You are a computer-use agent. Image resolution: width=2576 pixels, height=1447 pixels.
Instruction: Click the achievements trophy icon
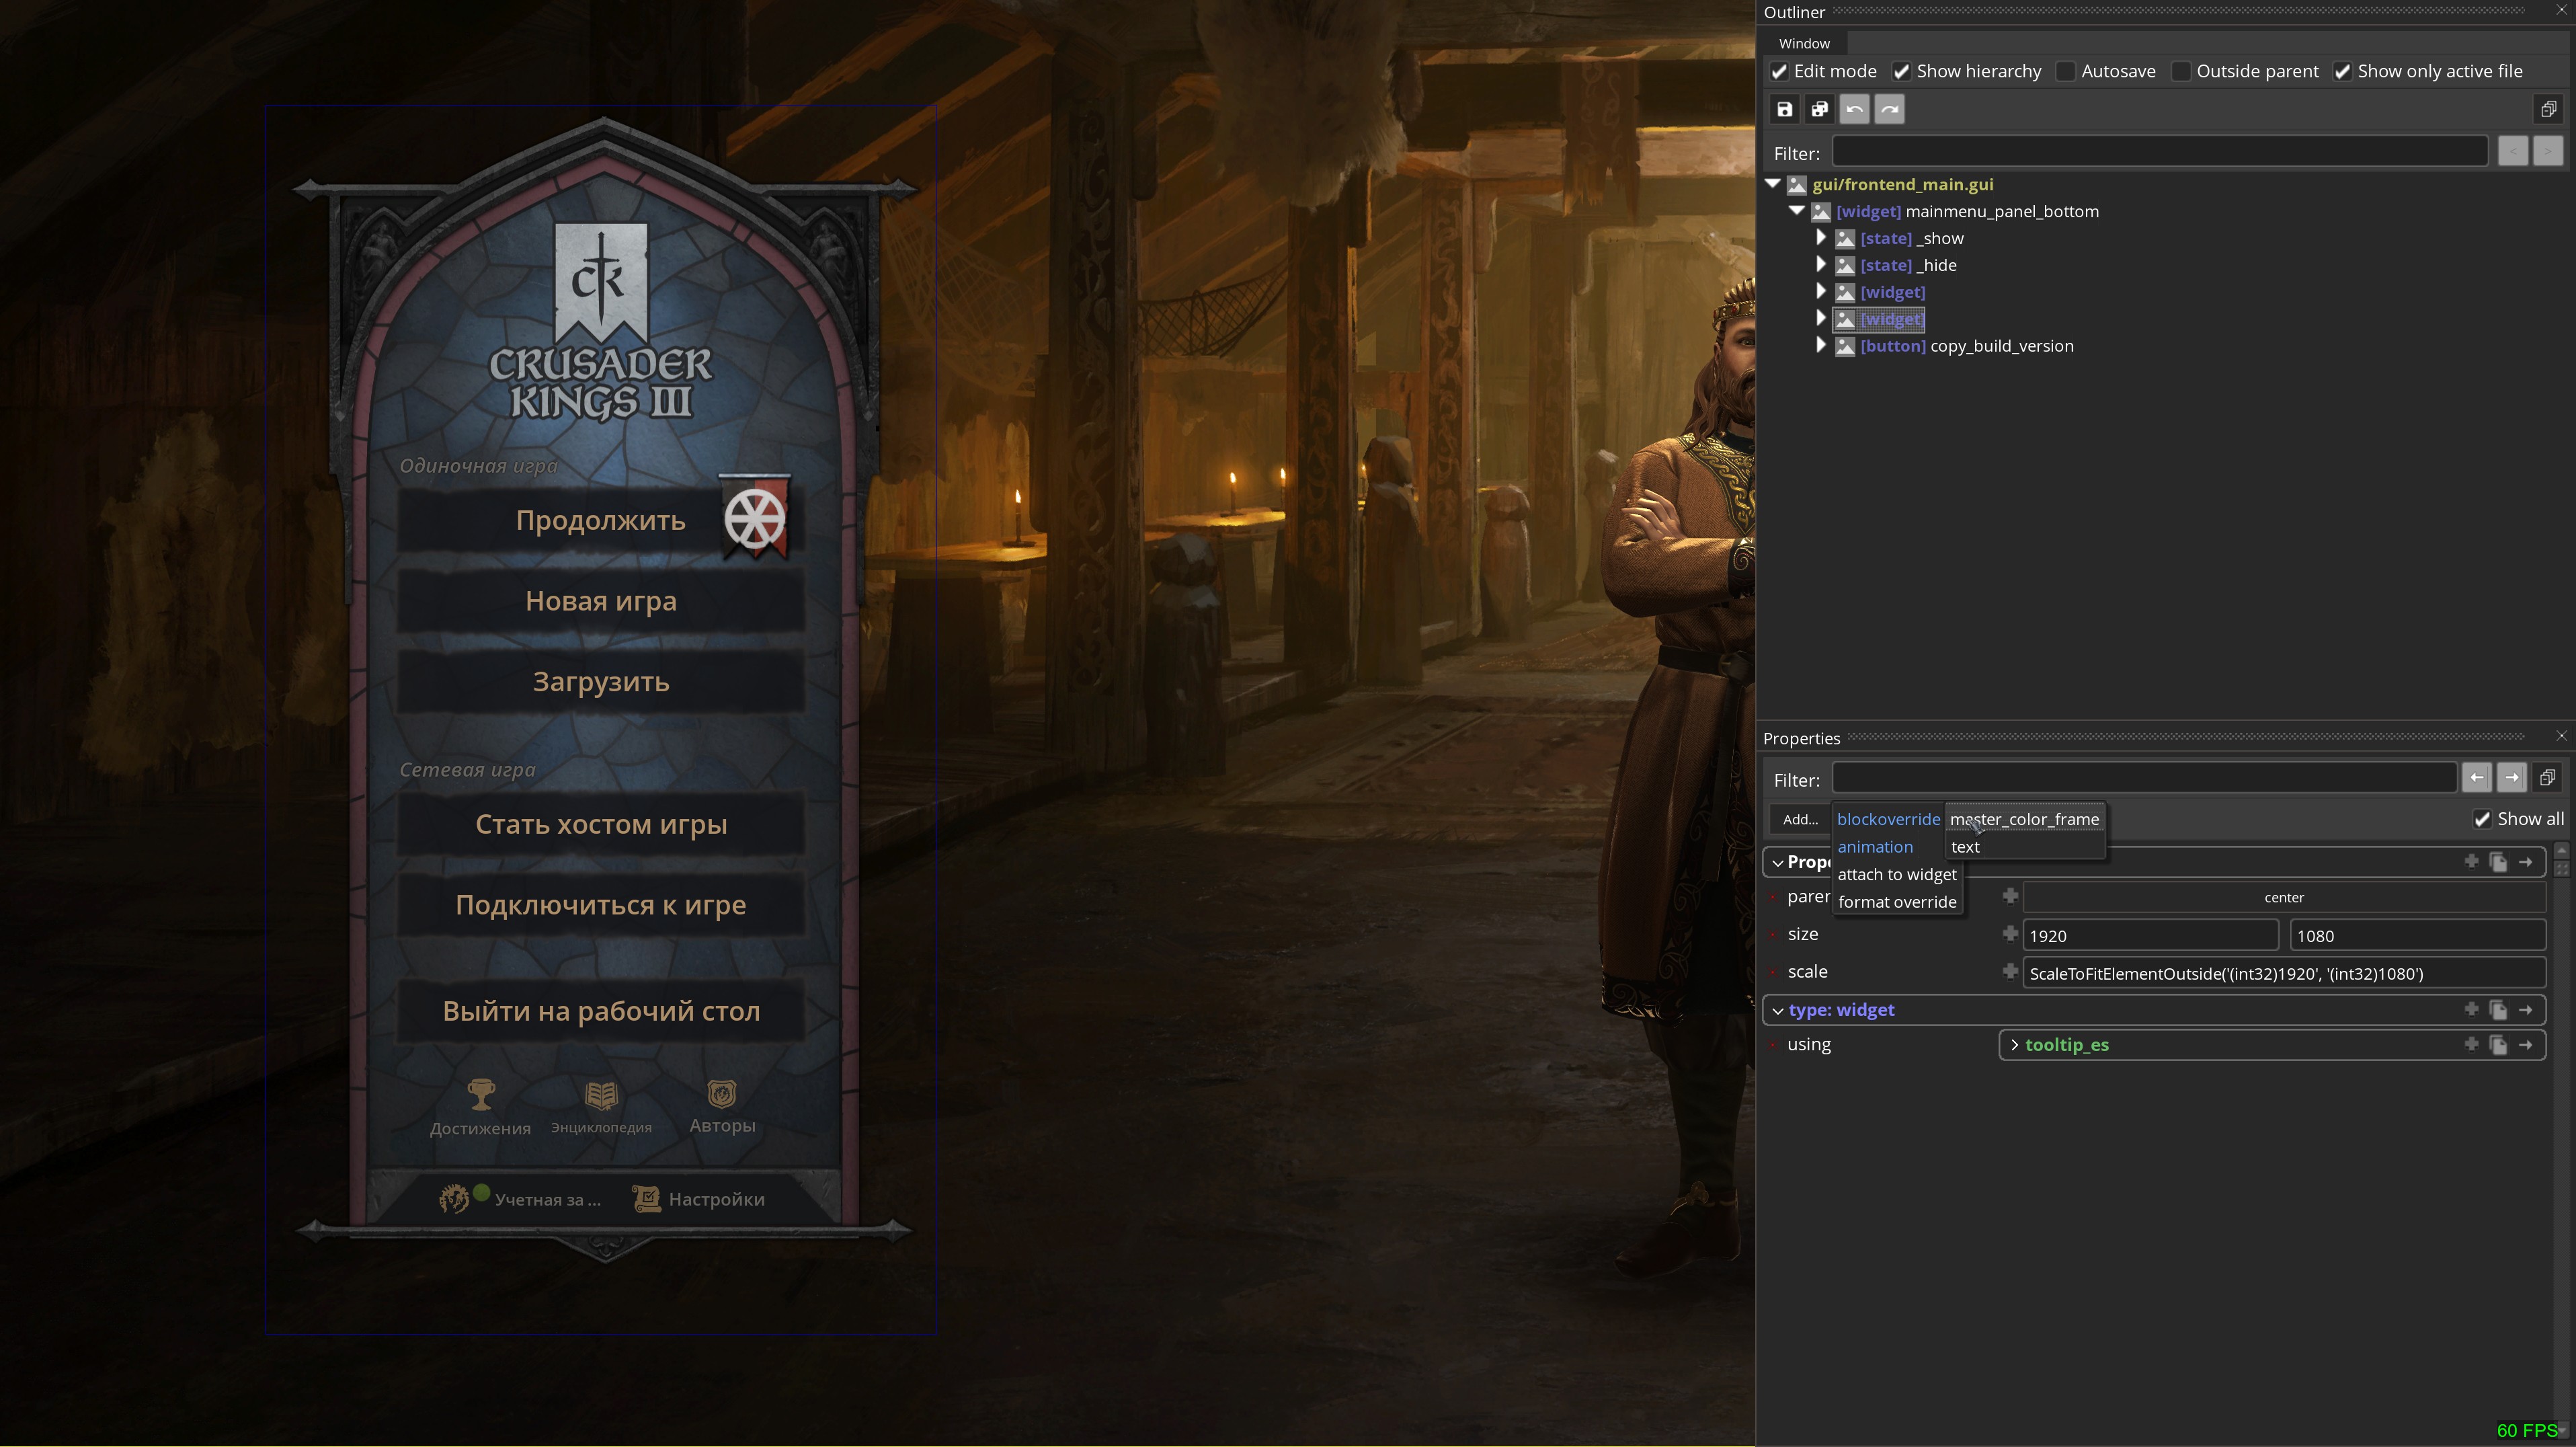click(x=481, y=1094)
